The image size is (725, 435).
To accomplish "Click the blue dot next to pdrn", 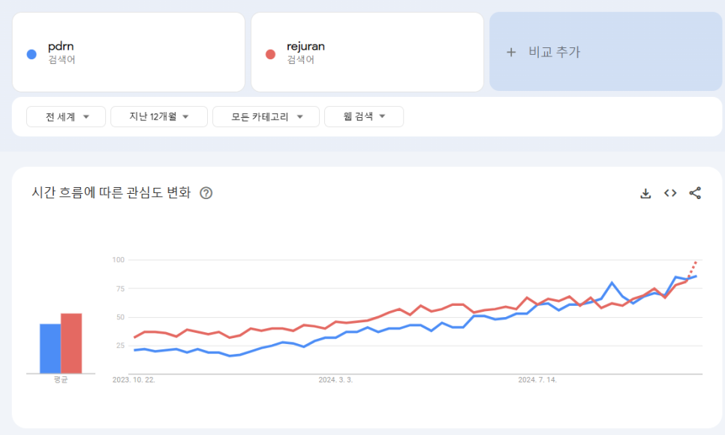I will (32, 54).
